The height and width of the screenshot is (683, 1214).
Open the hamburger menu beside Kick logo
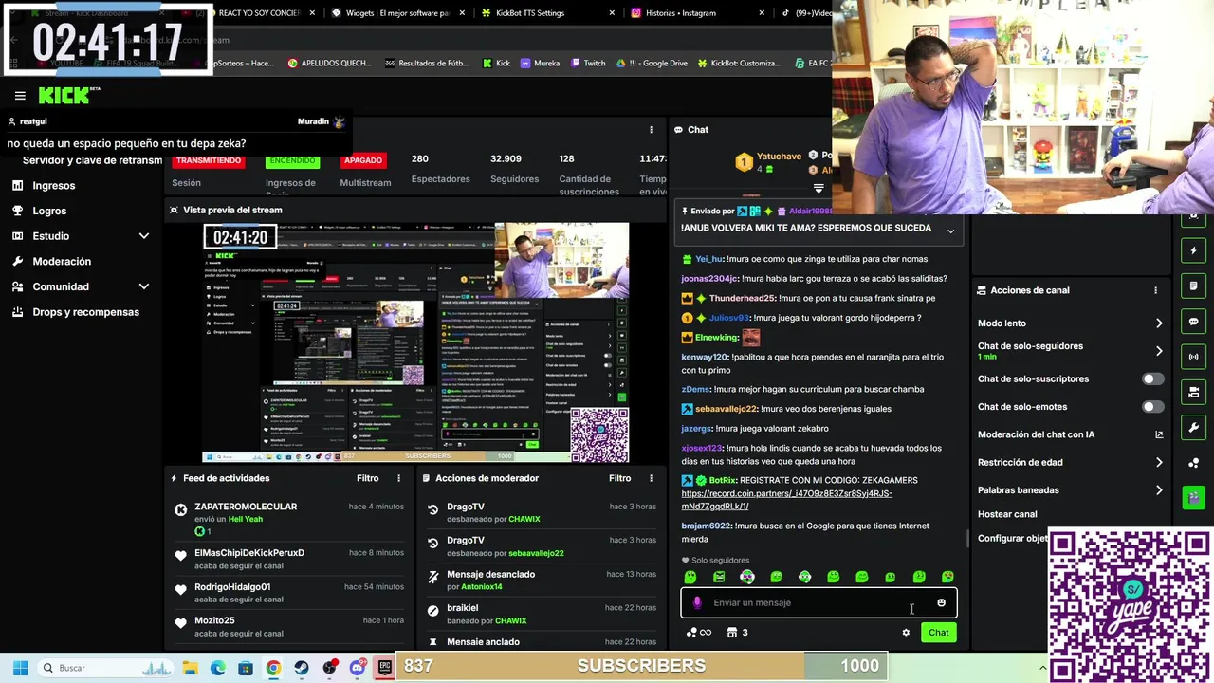coord(20,96)
